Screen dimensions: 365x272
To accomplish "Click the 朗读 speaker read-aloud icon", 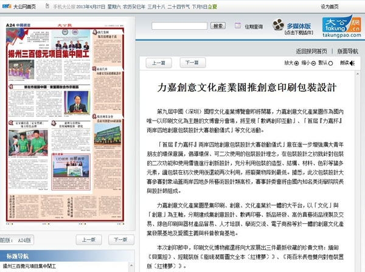I will (352, 63).
